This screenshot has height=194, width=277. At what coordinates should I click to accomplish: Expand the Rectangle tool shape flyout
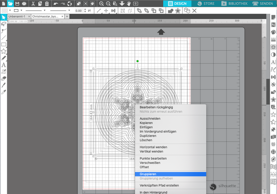4,45
